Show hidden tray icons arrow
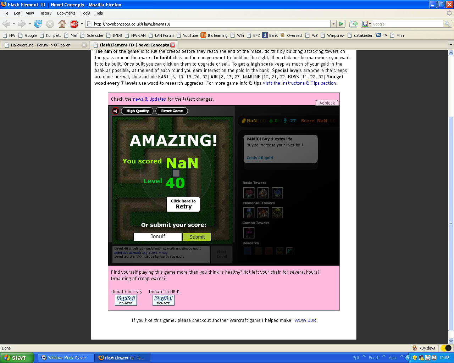The width and height of the screenshot is (454, 363). click(x=408, y=358)
